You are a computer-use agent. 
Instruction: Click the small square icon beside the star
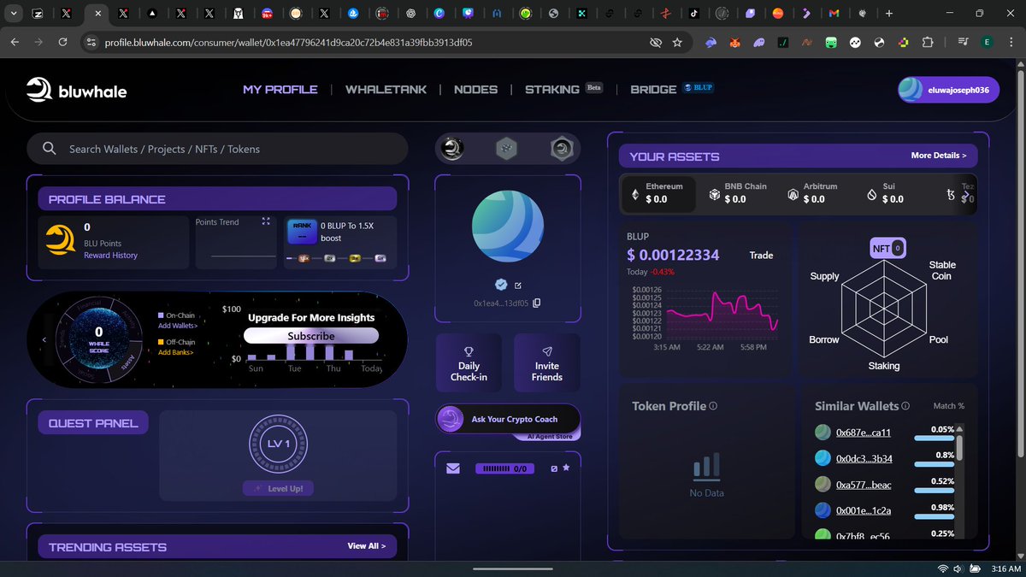tap(553, 468)
